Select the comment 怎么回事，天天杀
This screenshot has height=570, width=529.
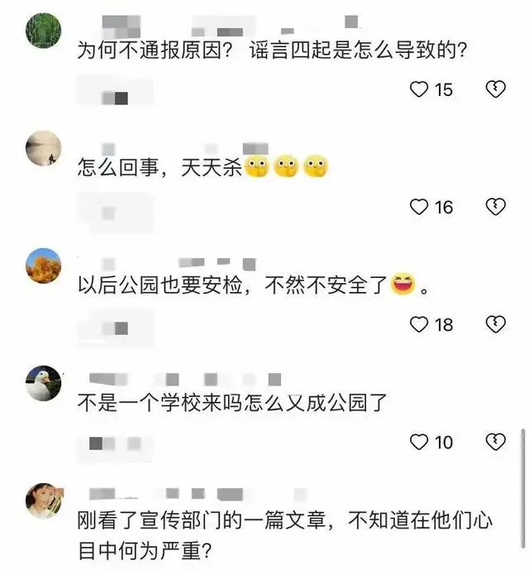pyautogui.click(x=203, y=168)
